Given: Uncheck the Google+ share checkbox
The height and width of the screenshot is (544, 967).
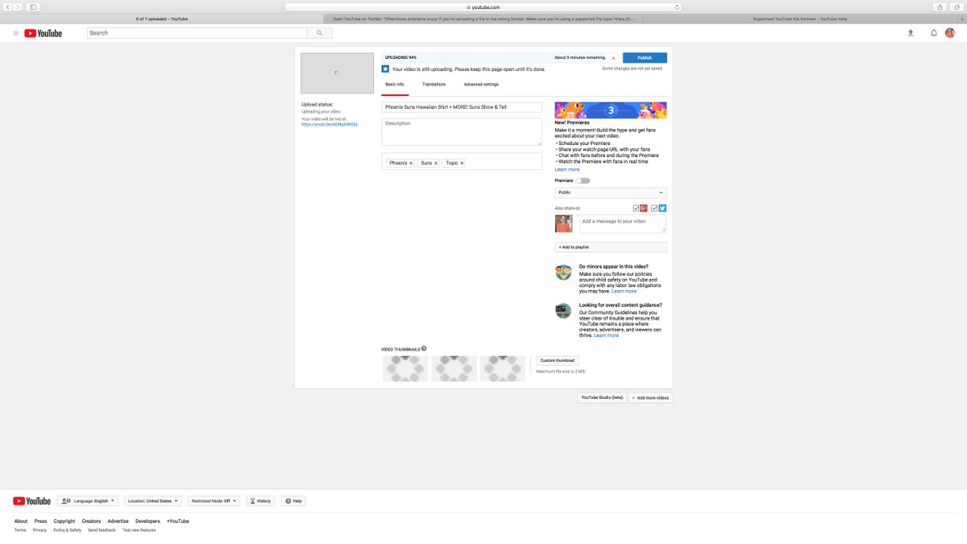Looking at the screenshot, I should [636, 208].
